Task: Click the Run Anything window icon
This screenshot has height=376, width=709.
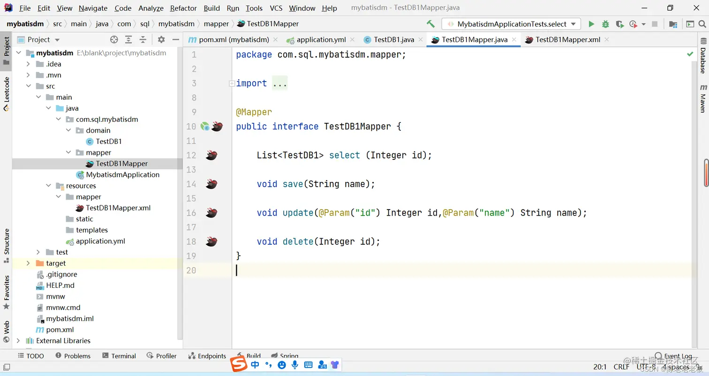Action: pos(690,24)
